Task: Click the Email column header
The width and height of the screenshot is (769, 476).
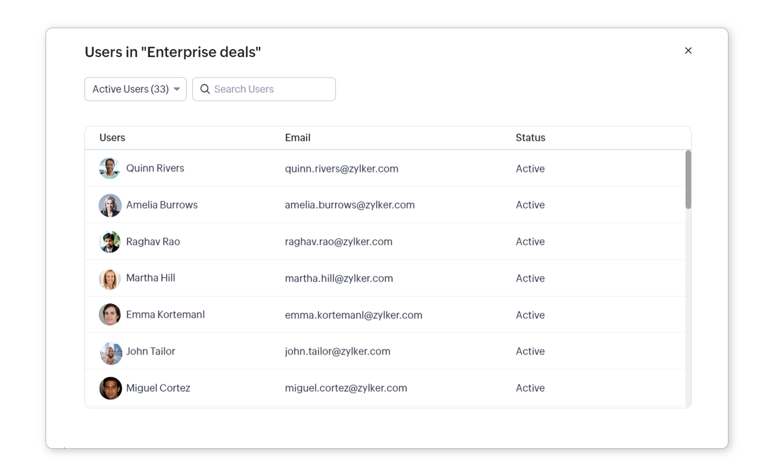Action: click(x=297, y=138)
